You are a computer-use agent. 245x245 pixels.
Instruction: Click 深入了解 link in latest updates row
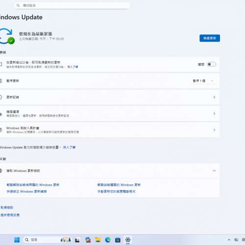point(73,67)
